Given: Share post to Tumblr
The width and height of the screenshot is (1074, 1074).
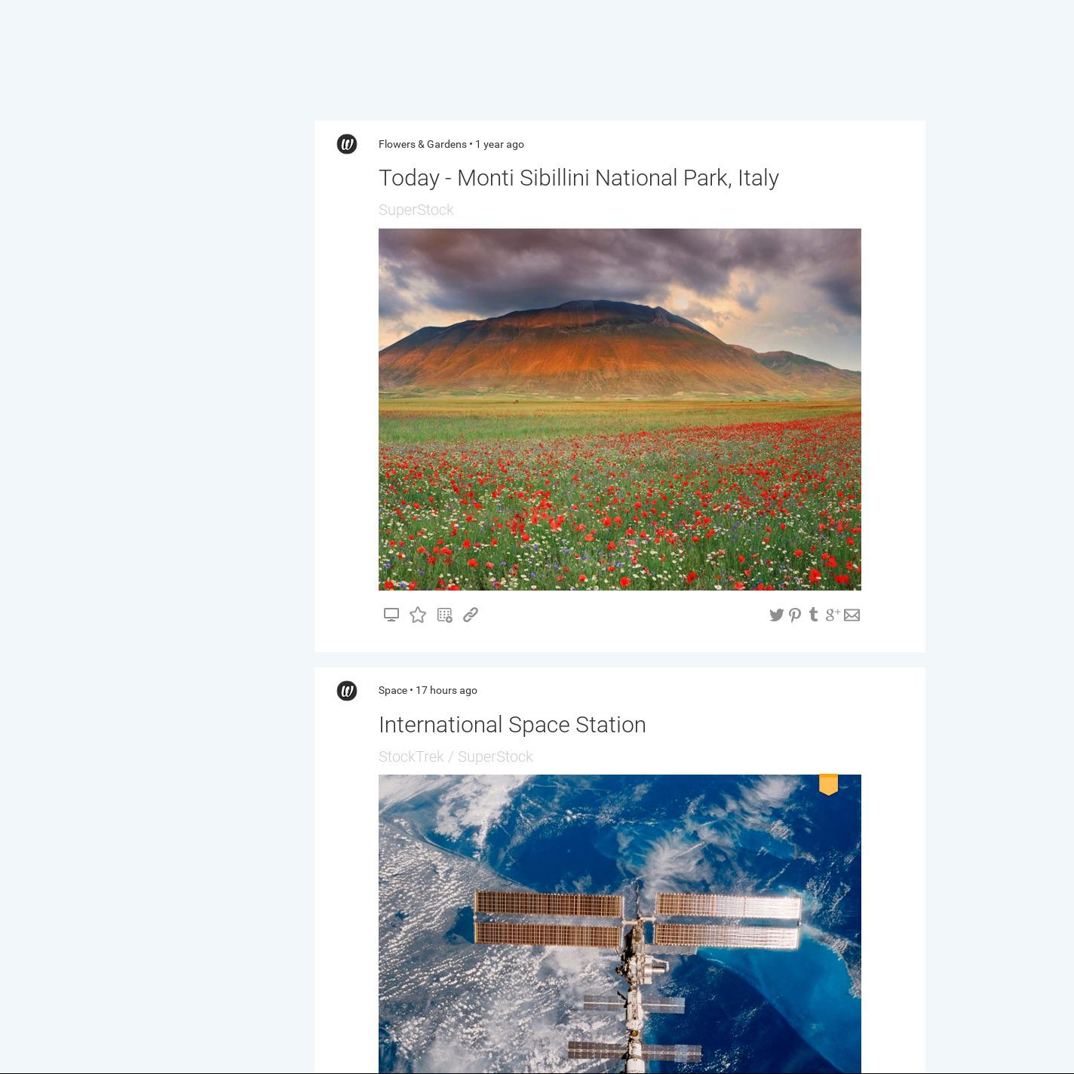Looking at the screenshot, I should click(813, 615).
